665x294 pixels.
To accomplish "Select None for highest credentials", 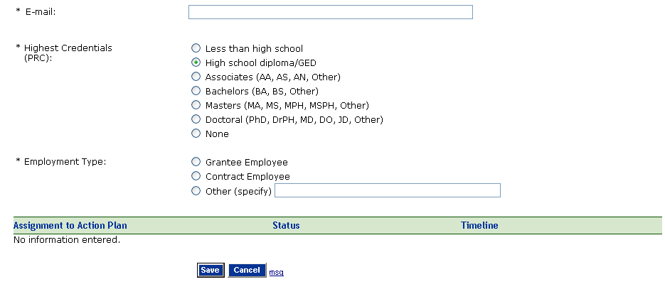I will click(196, 134).
